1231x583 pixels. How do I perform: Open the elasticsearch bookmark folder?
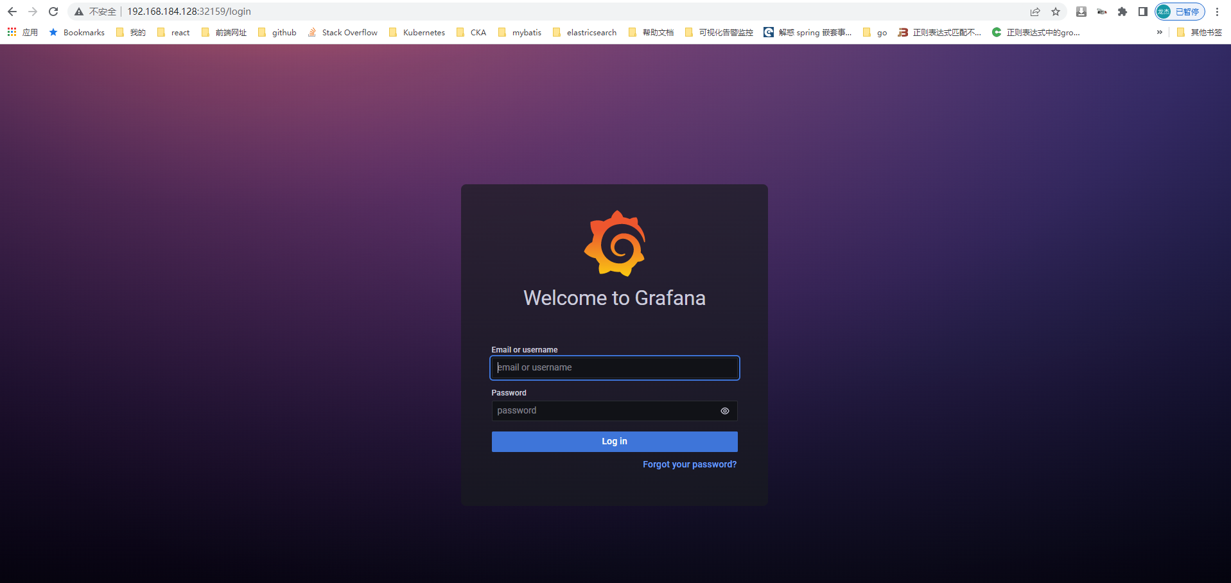pos(584,32)
